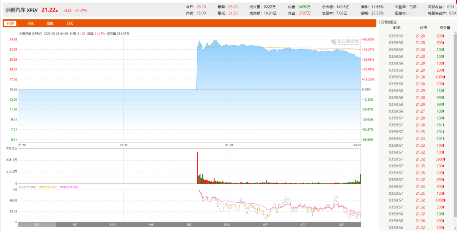Click the 成交量:264.07万 chart info label

click(118, 34)
